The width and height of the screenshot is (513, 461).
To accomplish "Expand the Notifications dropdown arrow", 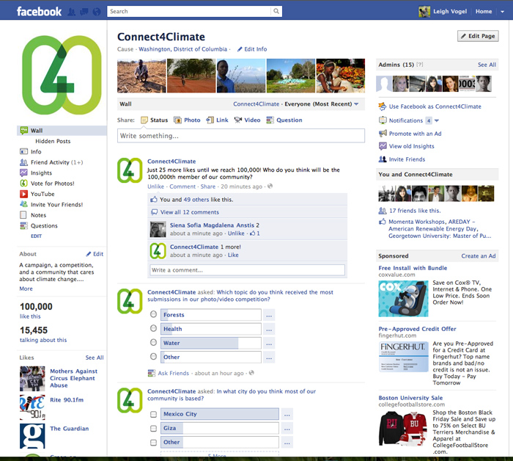I will [437, 120].
